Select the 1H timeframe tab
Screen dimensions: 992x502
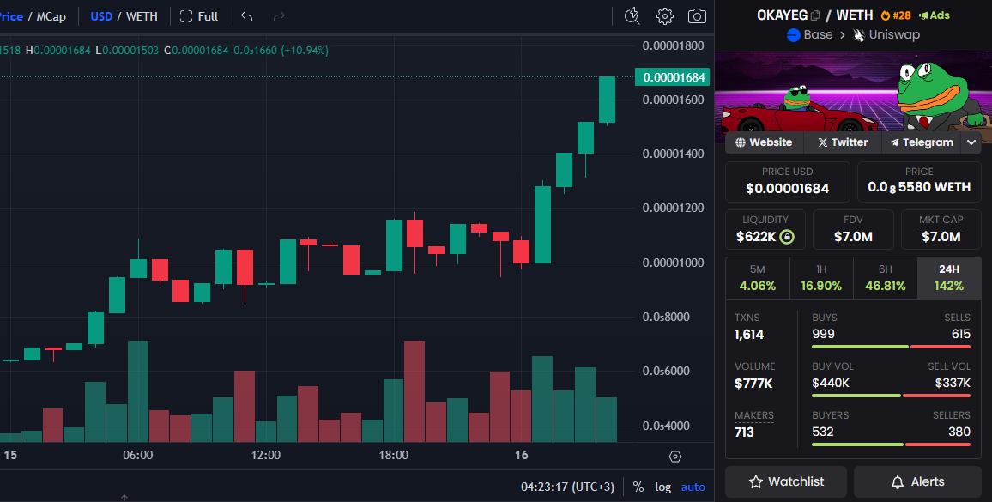point(821,279)
